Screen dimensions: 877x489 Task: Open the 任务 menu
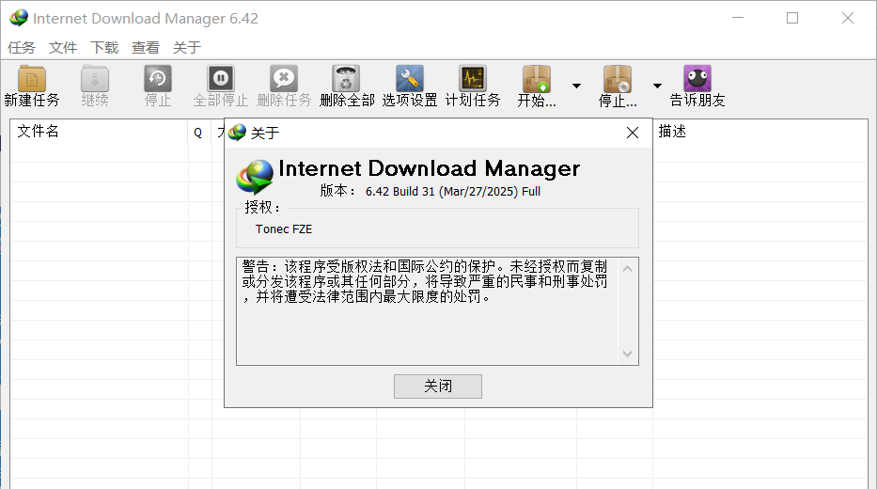22,48
